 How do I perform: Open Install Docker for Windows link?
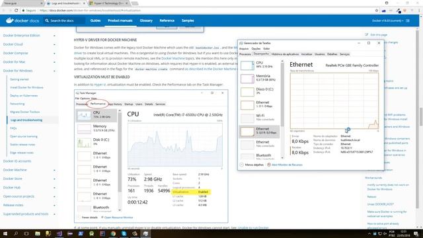coord(26,87)
